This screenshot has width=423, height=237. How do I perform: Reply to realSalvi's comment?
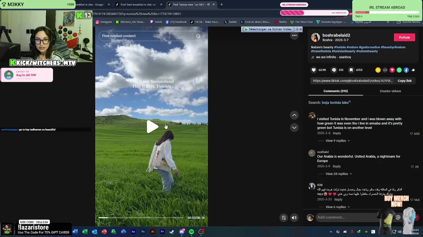coord(337,167)
